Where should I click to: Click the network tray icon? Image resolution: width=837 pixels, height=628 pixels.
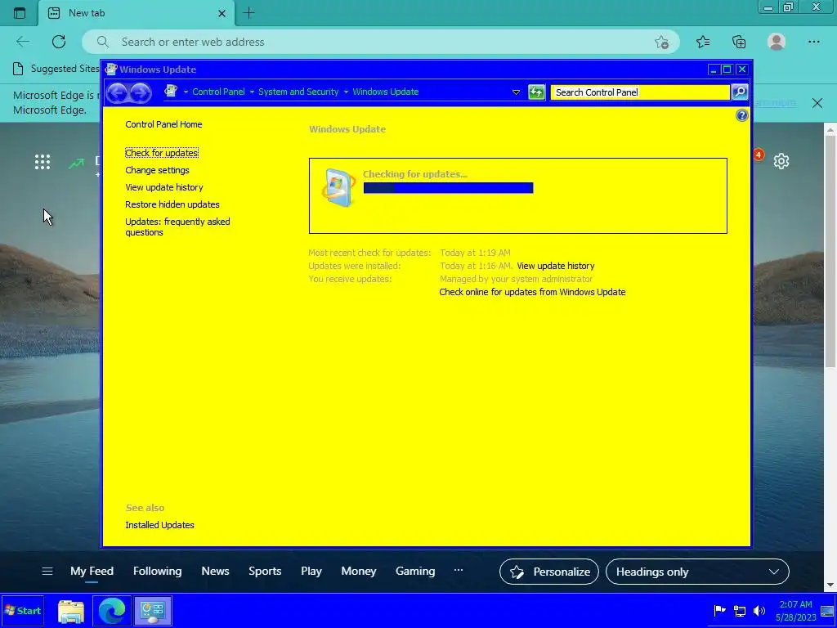point(739,610)
